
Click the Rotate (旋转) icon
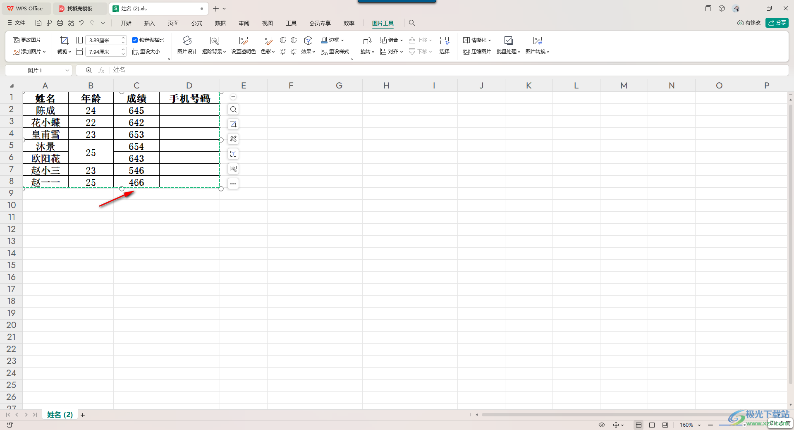click(x=367, y=41)
